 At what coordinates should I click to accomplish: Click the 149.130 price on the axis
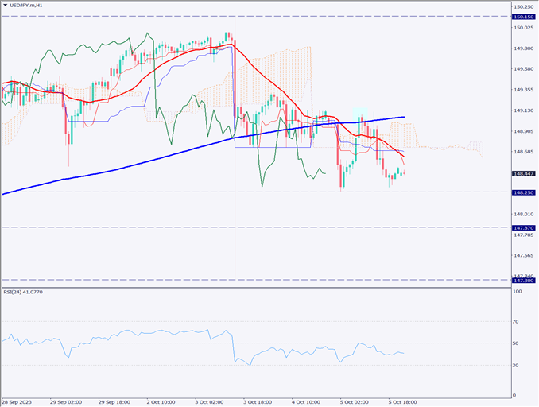522,110
